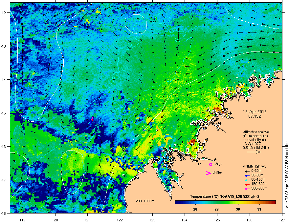
Task: Click the 0.5m/s velocity scale arrow
Action: 254,152
